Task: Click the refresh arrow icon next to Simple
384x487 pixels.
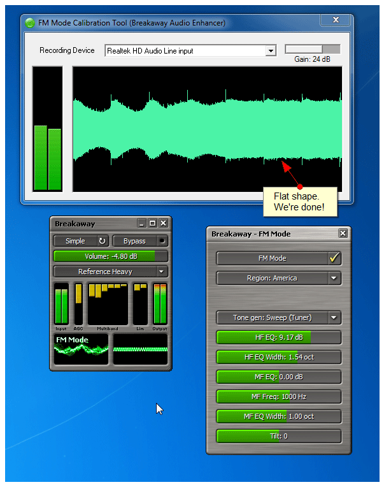Action: 102,241
